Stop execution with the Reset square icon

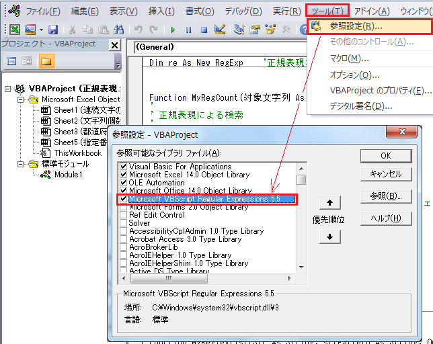202,30
